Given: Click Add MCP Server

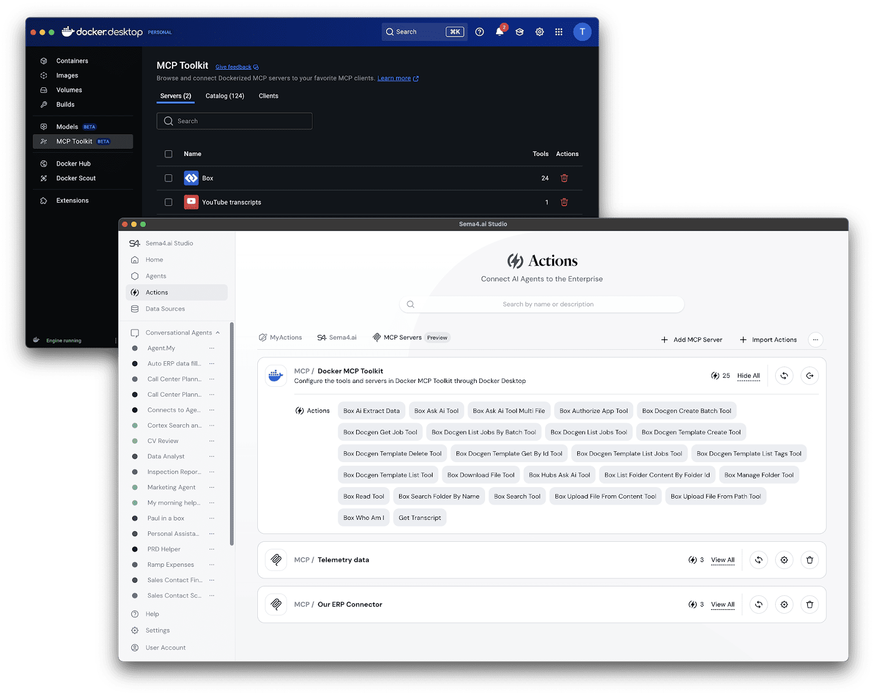Looking at the screenshot, I should click(x=692, y=339).
